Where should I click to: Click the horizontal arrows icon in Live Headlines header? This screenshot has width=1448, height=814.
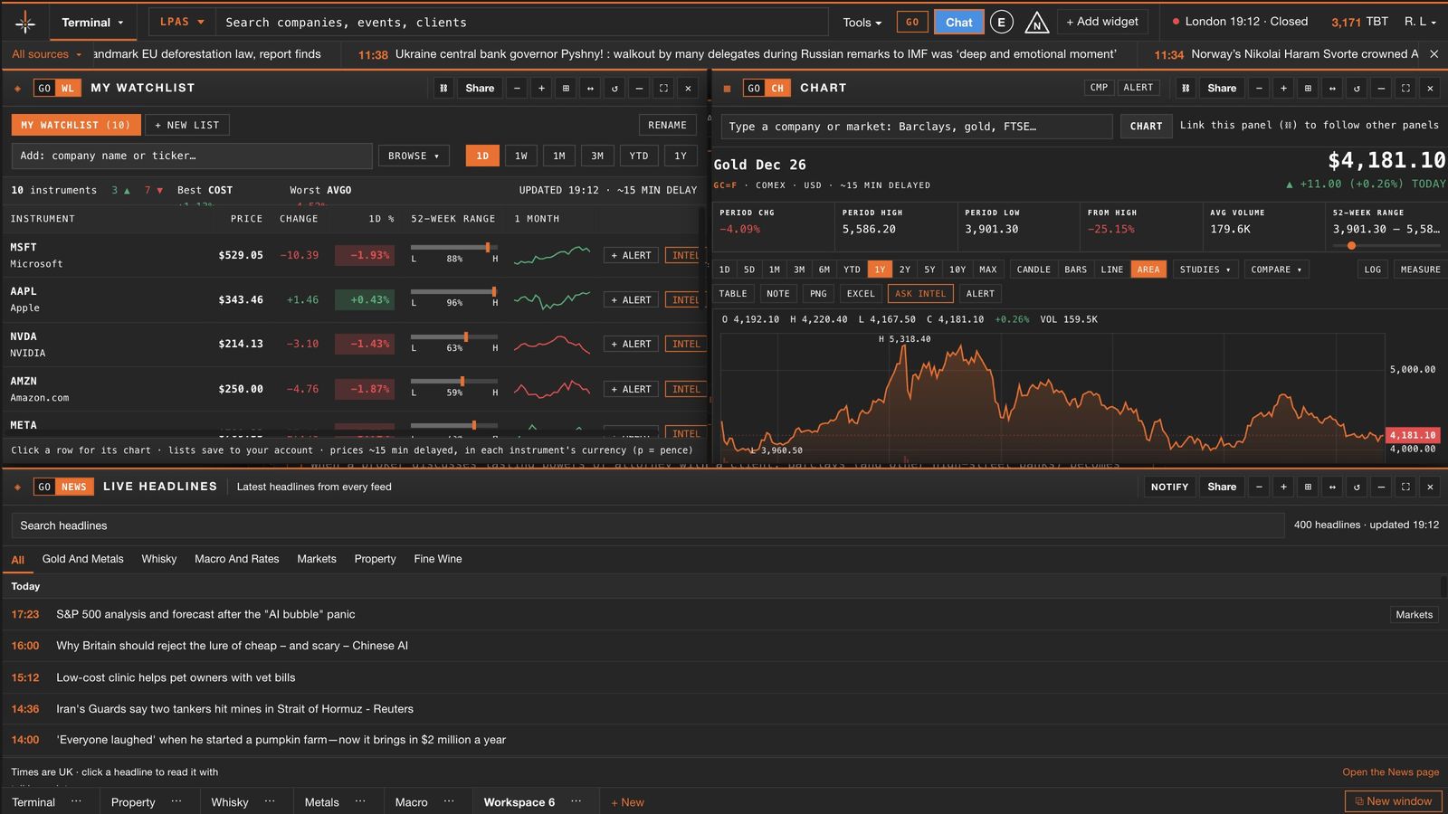(1332, 487)
